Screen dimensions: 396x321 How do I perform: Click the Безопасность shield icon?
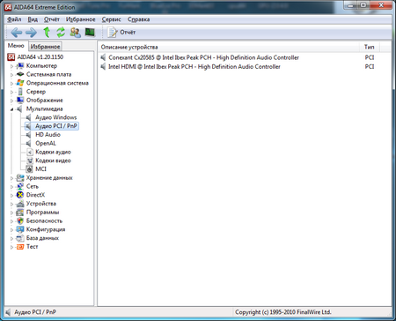(20, 220)
